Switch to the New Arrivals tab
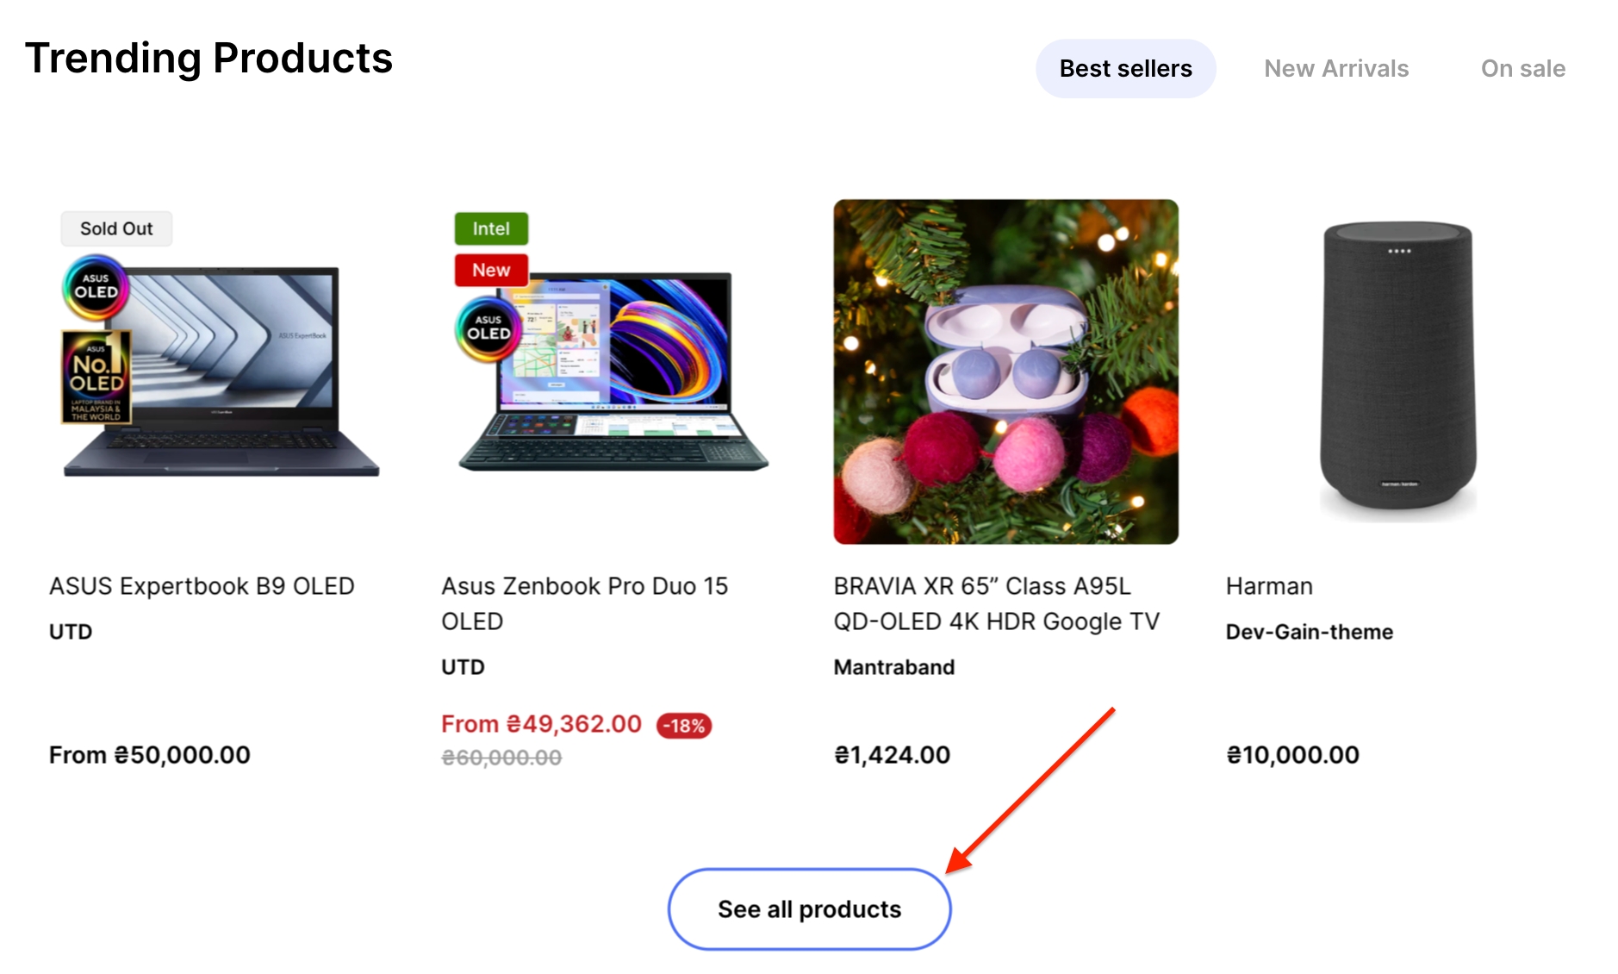Screen dimensions: 1618x974 [1335, 69]
